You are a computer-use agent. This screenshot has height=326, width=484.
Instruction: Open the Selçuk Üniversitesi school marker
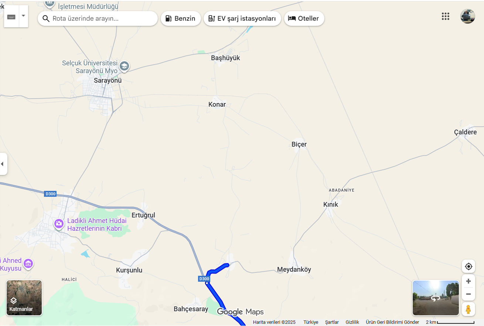(x=125, y=66)
